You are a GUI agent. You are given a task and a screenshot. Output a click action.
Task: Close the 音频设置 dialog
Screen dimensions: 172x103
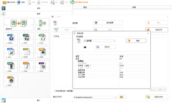tap(148, 33)
